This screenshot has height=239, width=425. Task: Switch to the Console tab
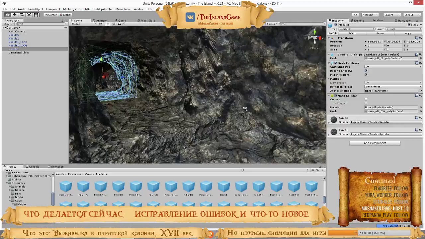[x=33, y=167]
